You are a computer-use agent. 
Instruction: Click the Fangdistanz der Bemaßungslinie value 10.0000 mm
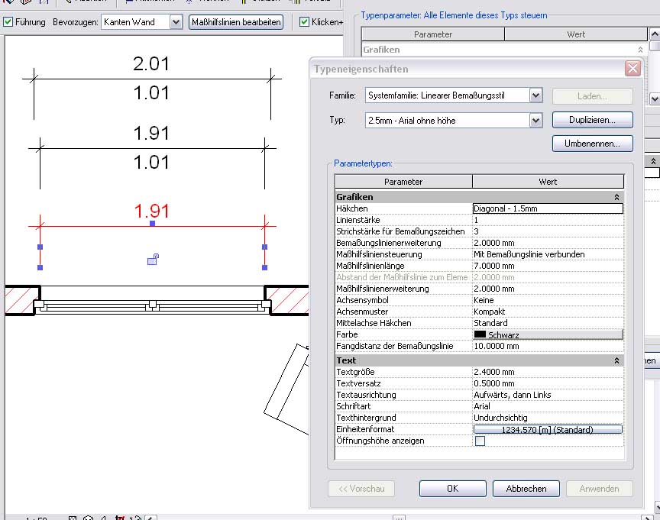548,346
